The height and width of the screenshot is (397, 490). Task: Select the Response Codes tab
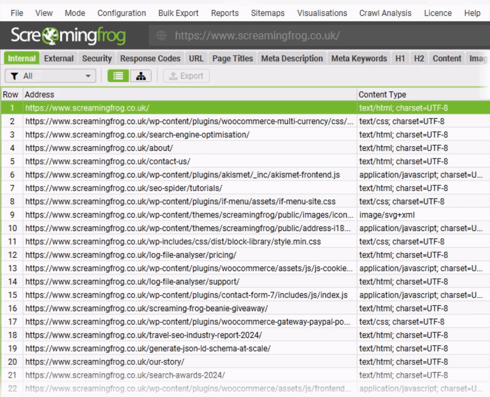click(150, 58)
